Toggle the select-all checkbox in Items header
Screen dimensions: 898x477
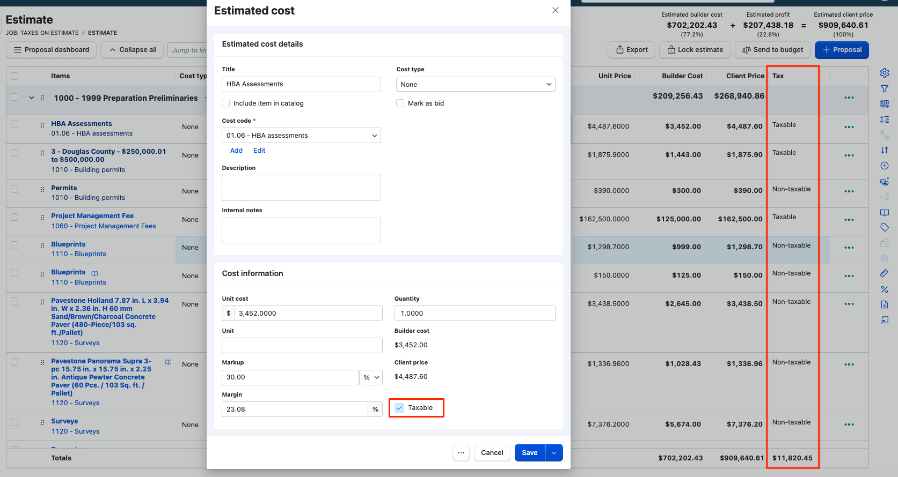tap(14, 76)
